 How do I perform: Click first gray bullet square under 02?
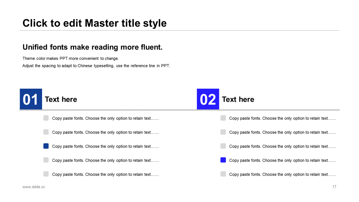(223, 118)
